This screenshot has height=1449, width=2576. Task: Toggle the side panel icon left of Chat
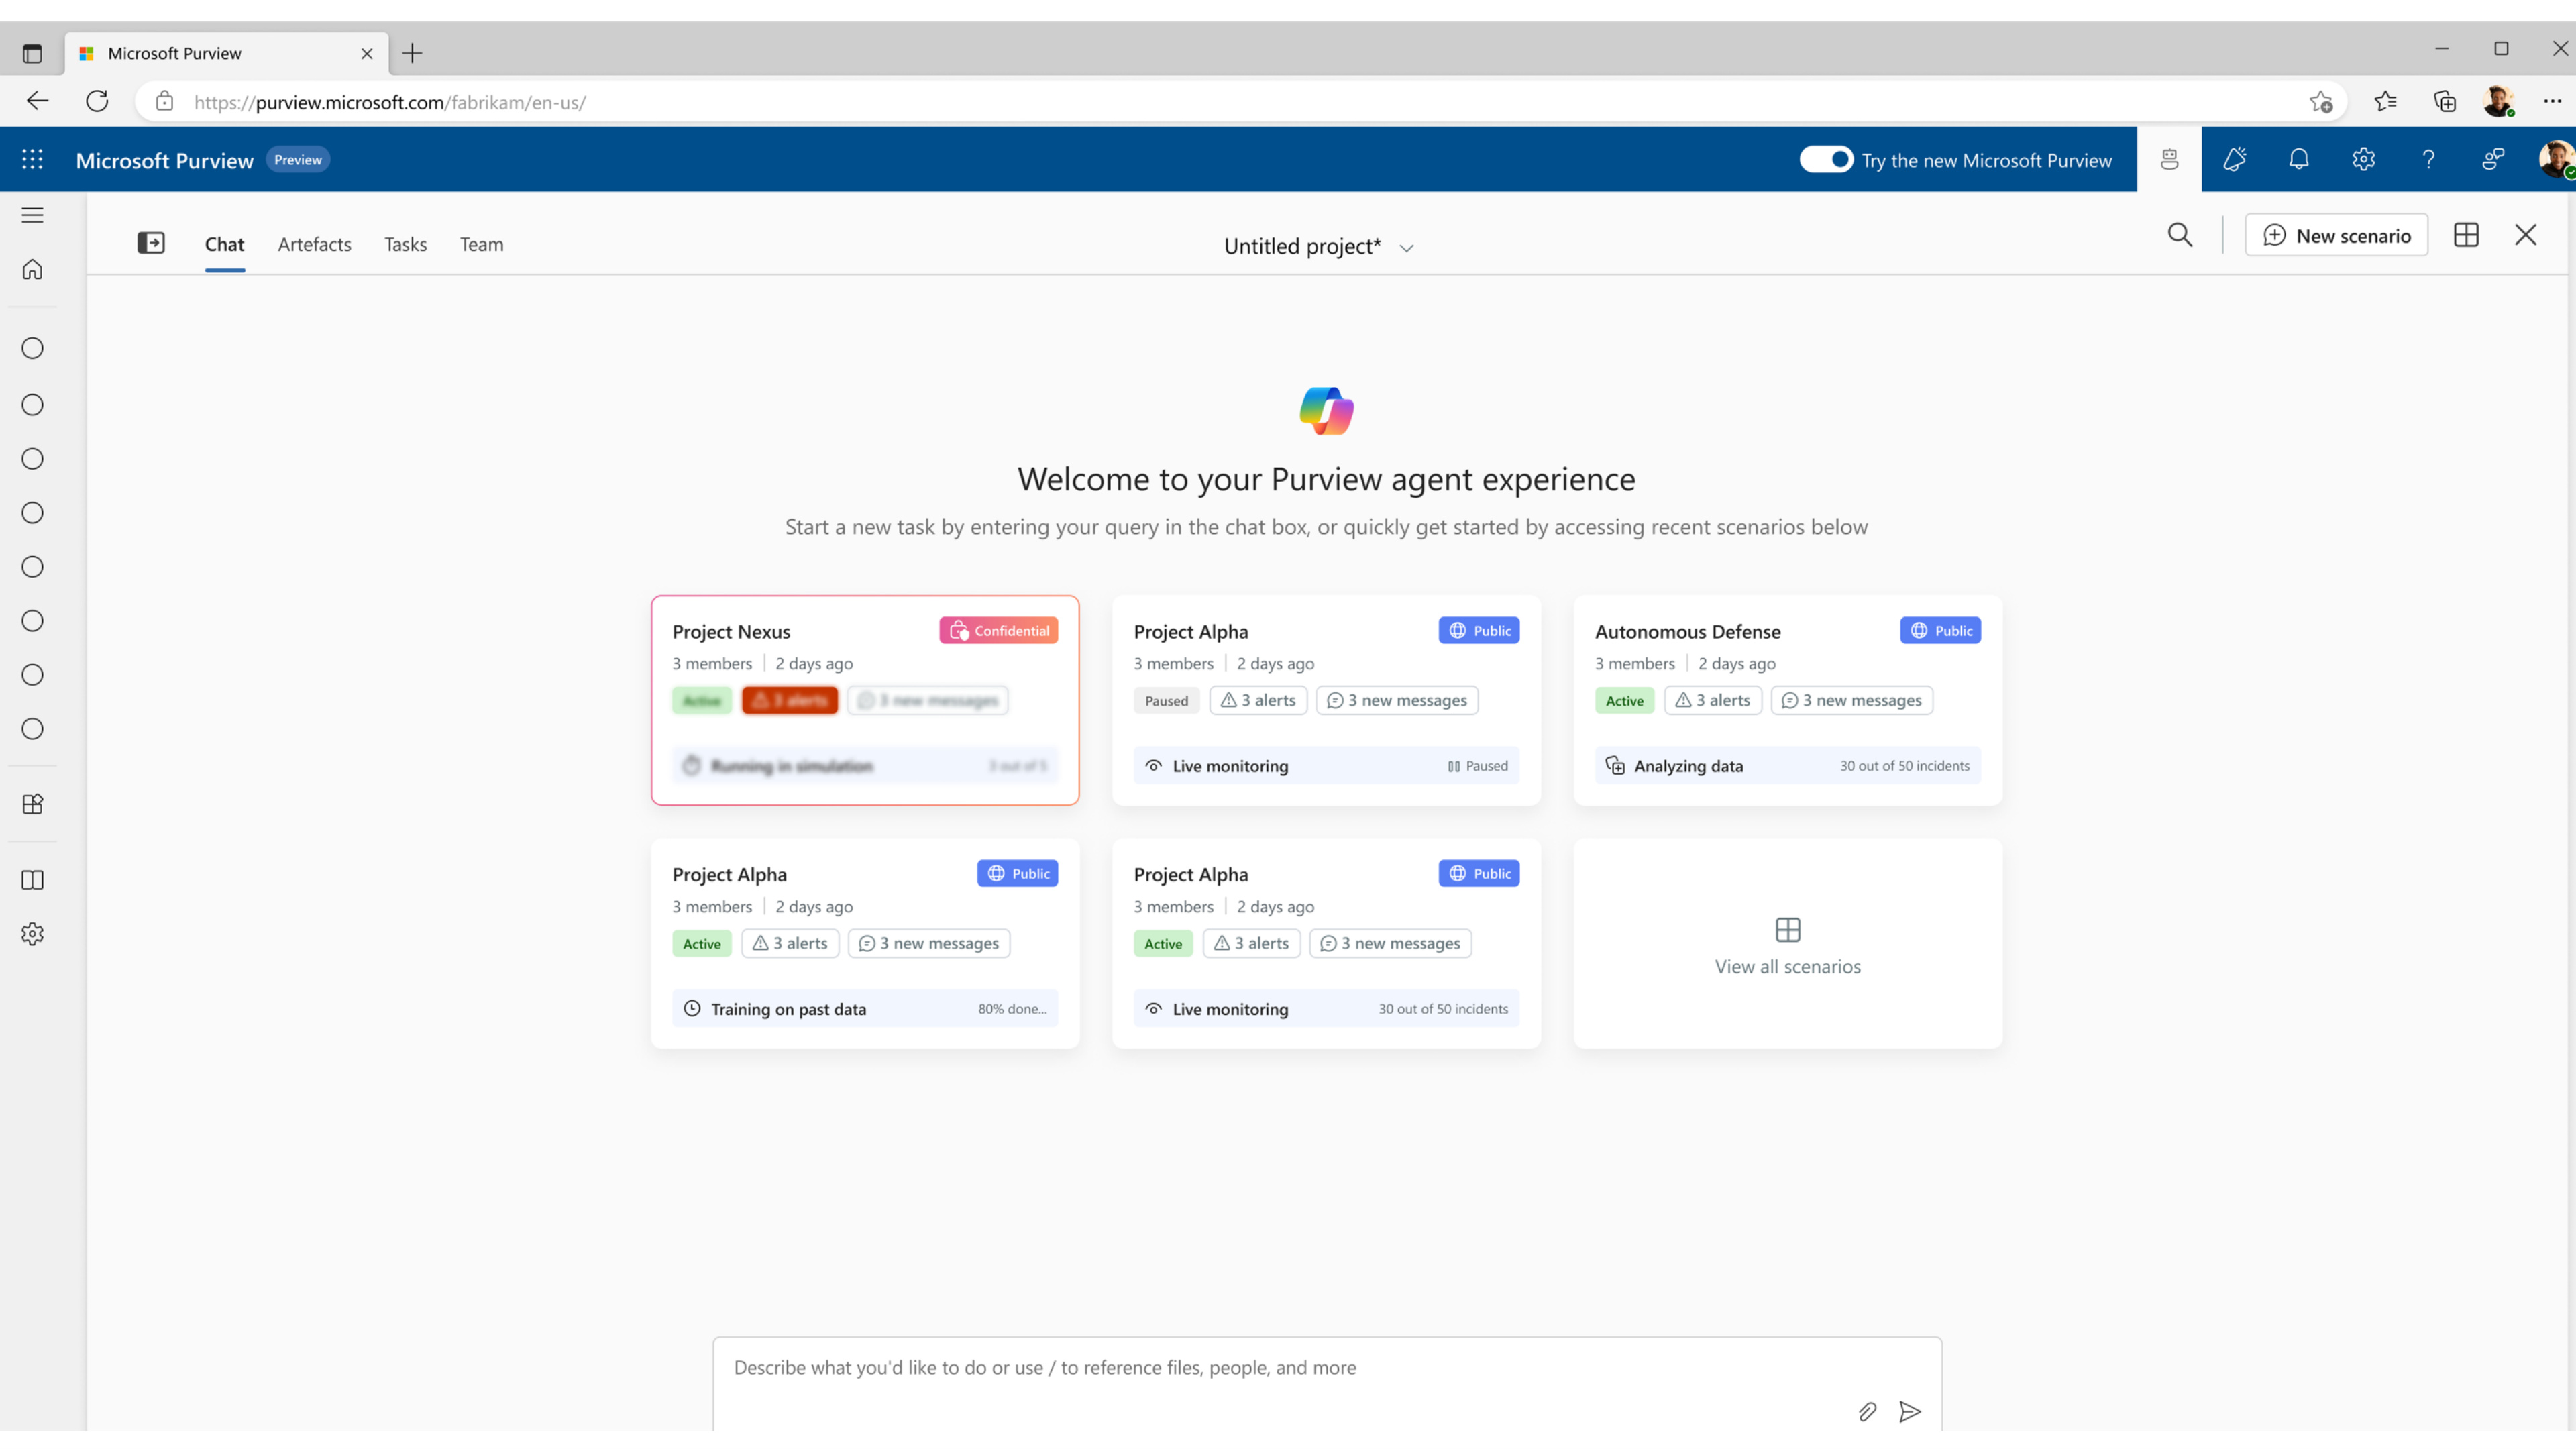point(151,243)
